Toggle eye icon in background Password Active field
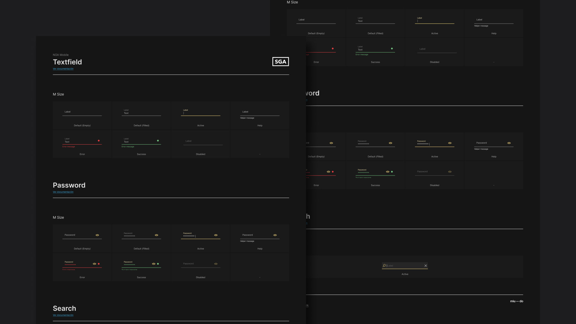576x324 pixels. [x=450, y=143]
